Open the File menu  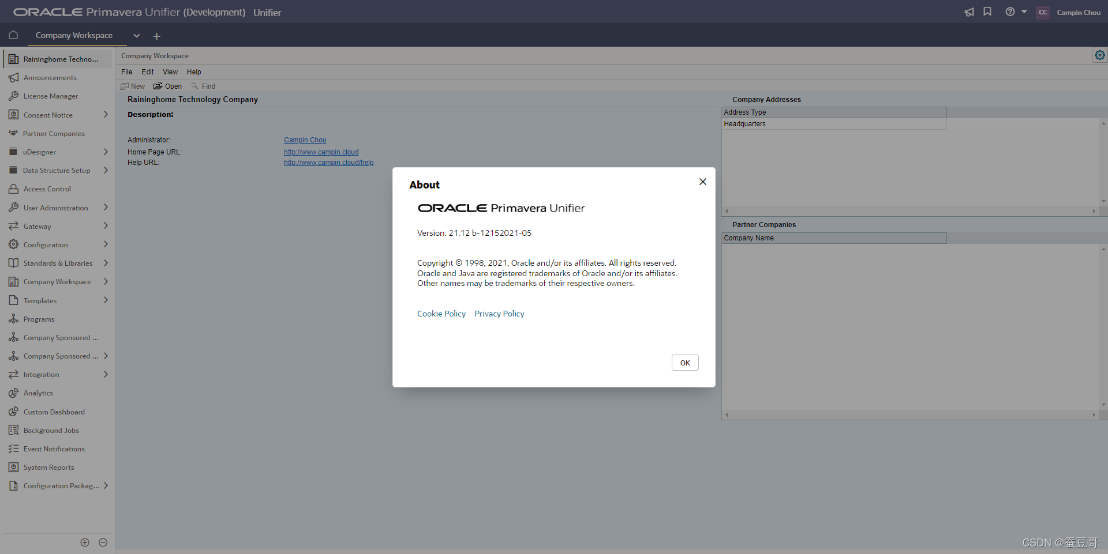[x=126, y=71]
